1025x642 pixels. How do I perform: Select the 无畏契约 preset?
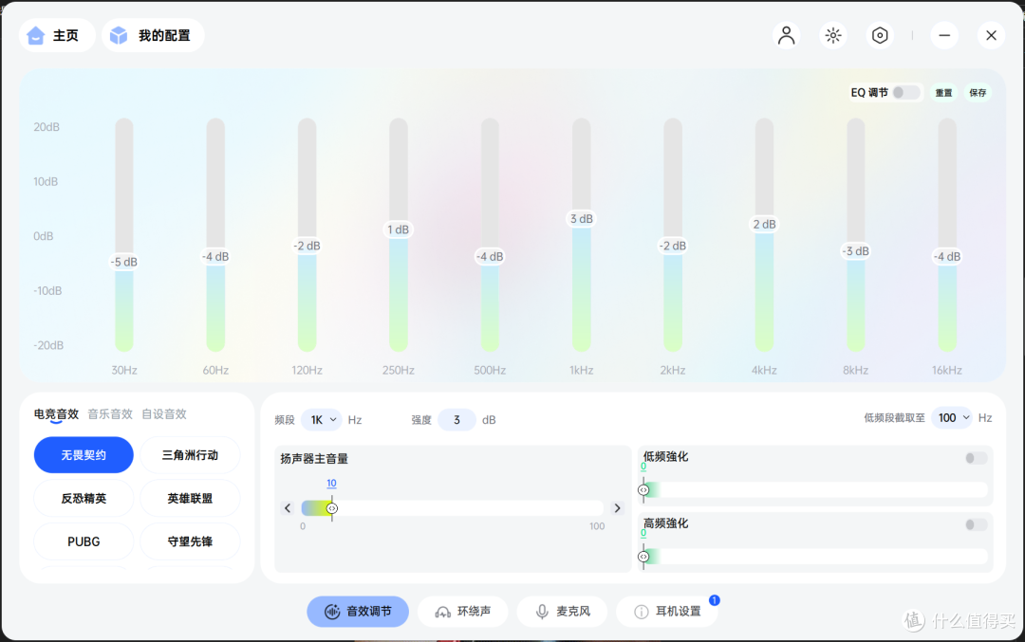pos(84,455)
